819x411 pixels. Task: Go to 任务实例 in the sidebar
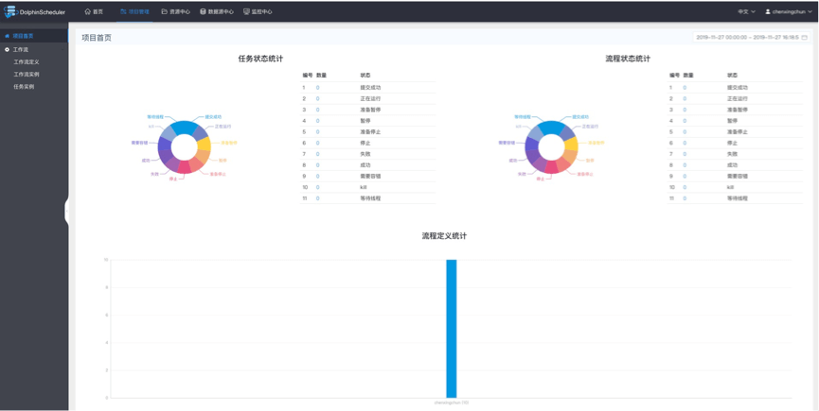(x=24, y=86)
